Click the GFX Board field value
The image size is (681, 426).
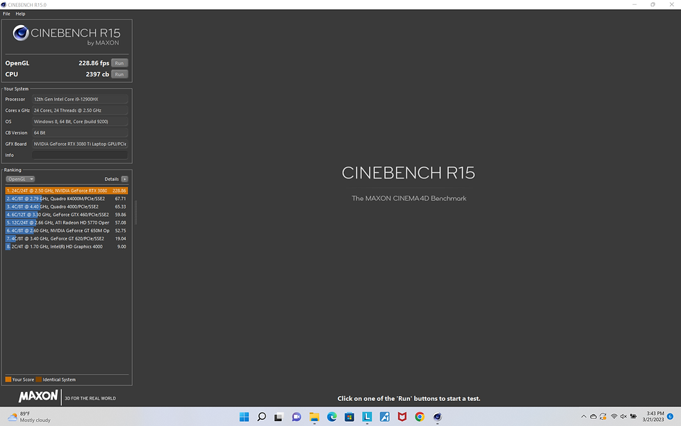tap(80, 144)
